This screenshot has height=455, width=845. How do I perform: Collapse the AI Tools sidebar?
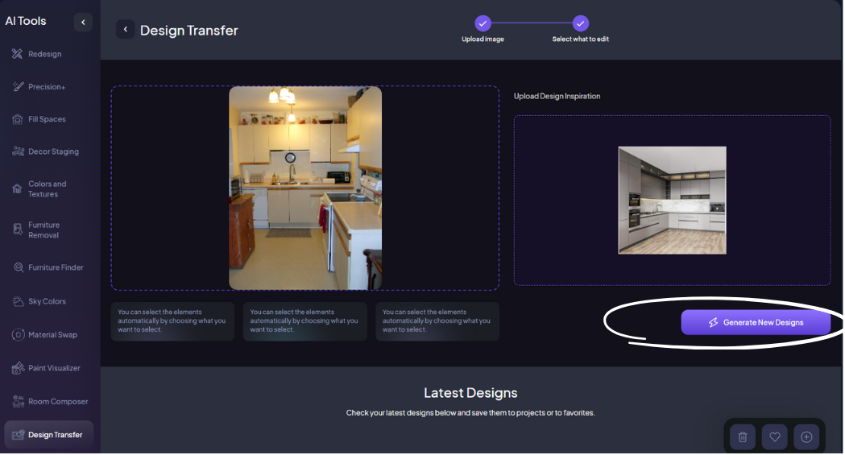[83, 23]
